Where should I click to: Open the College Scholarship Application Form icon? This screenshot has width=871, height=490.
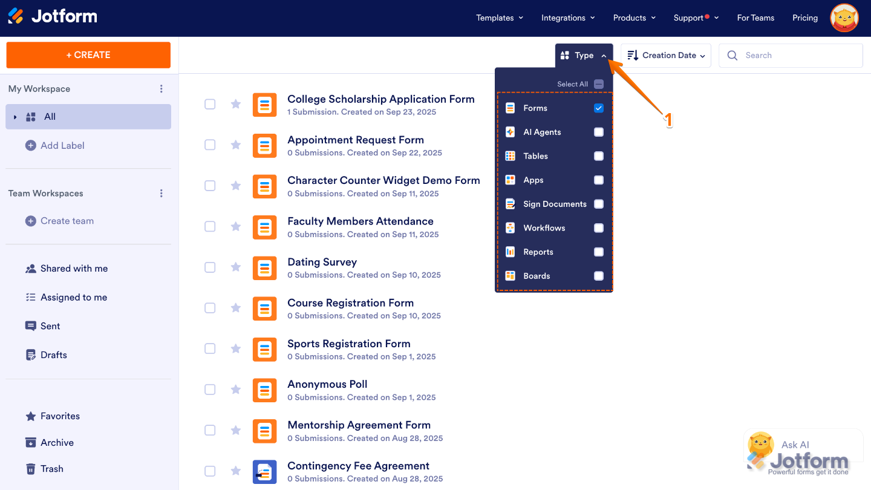(x=264, y=105)
